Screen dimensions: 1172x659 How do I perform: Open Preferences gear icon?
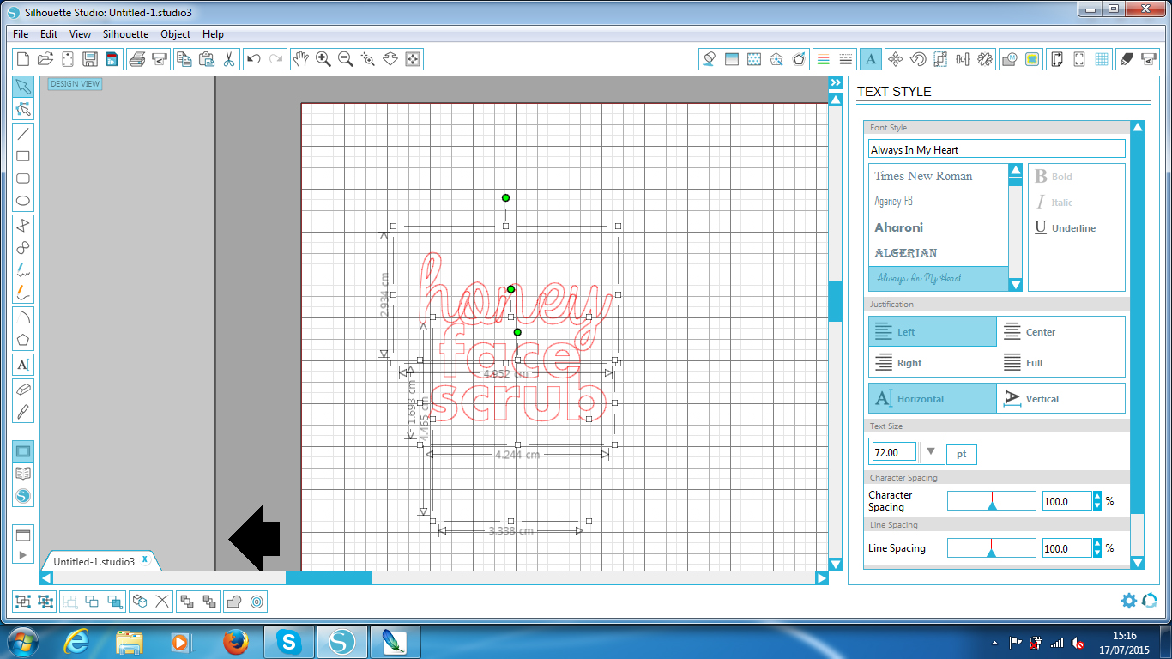(1128, 601)
